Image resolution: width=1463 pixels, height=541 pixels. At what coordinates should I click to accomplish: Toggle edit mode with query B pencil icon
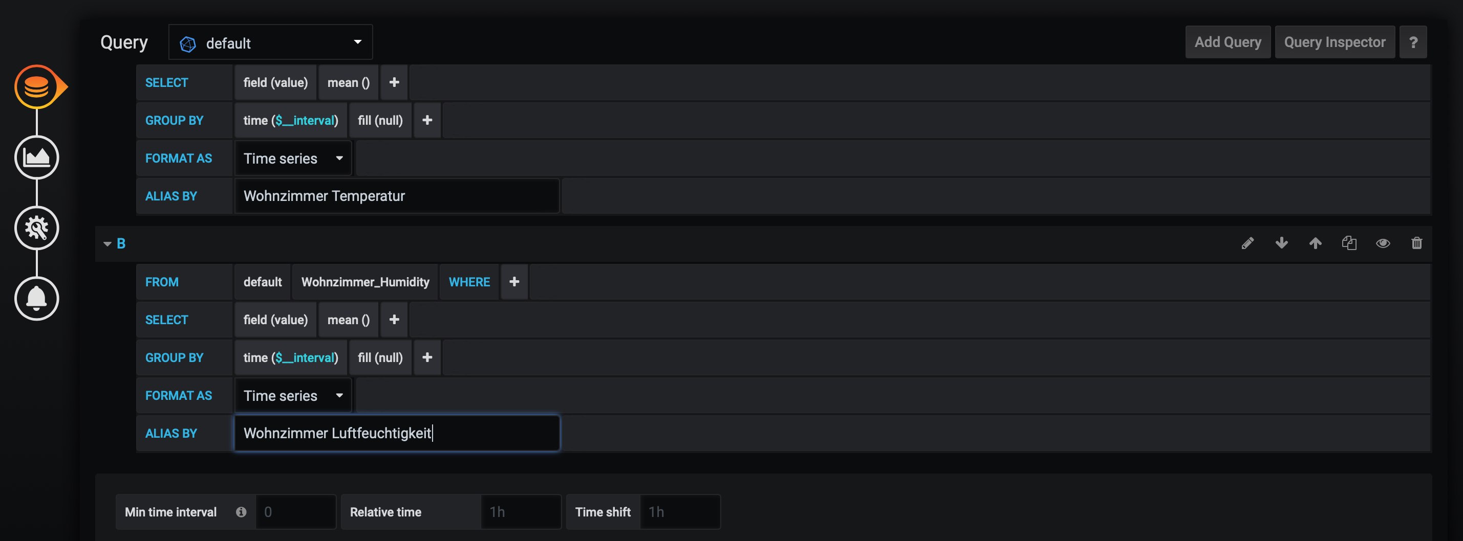point(1247,243)
